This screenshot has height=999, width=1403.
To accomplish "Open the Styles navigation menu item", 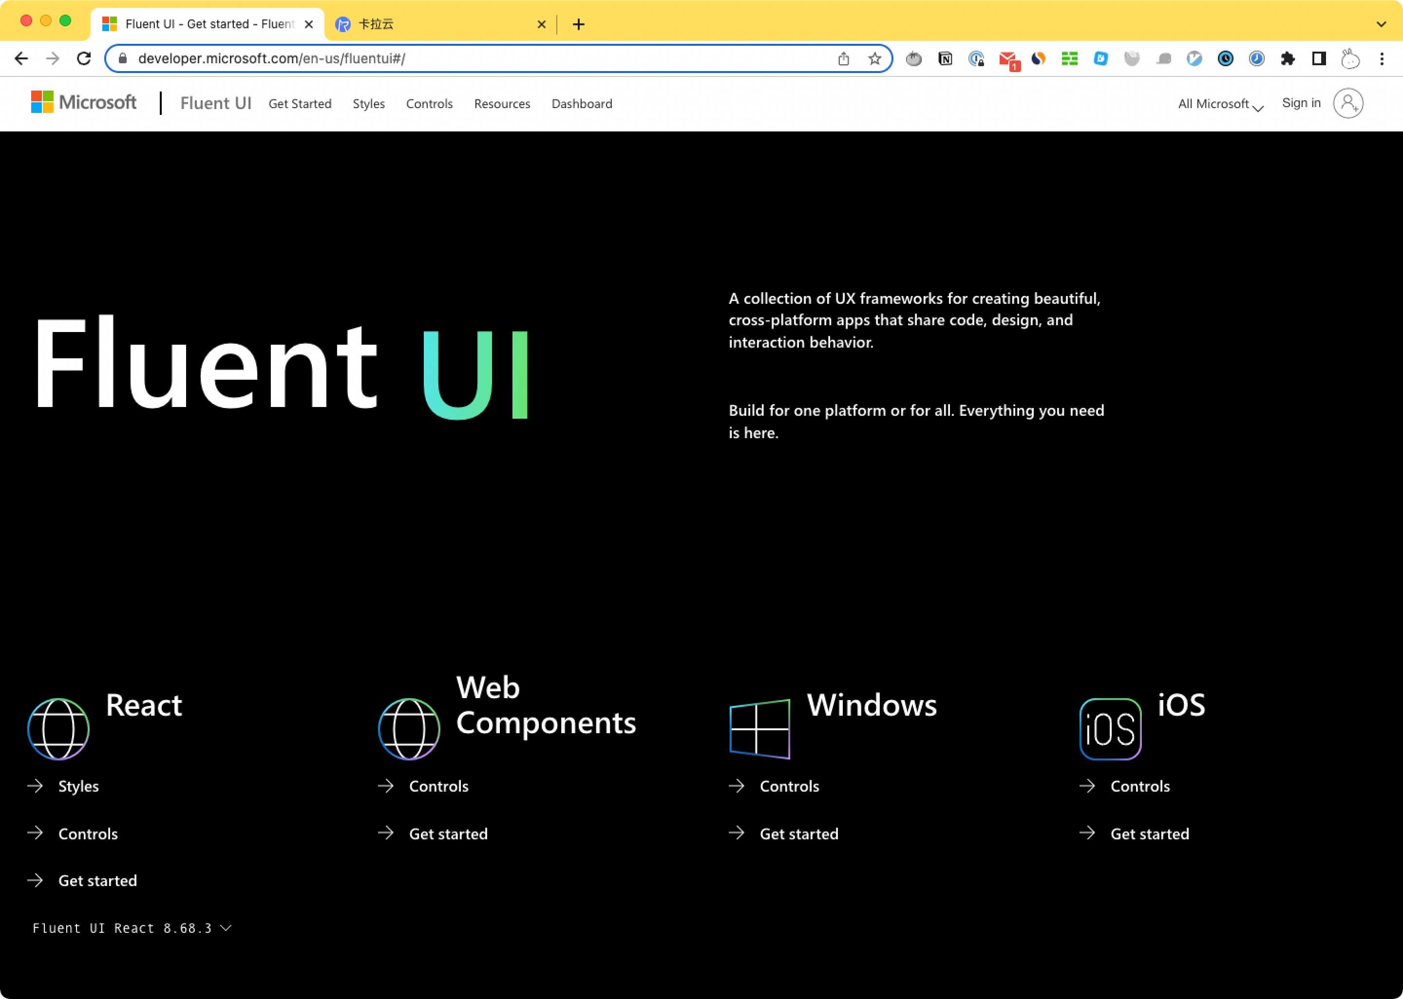I will pyautogui.click(x=369, y=104).
